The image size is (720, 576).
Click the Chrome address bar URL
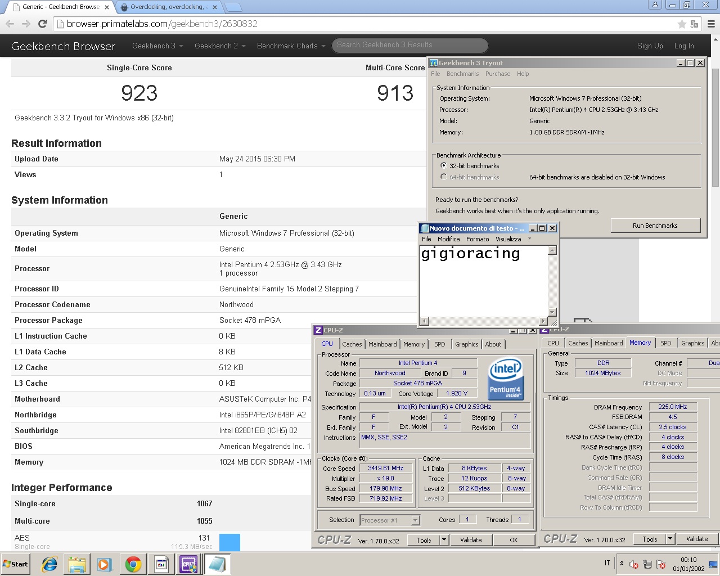pyautogui.click(x=162, y=24)
